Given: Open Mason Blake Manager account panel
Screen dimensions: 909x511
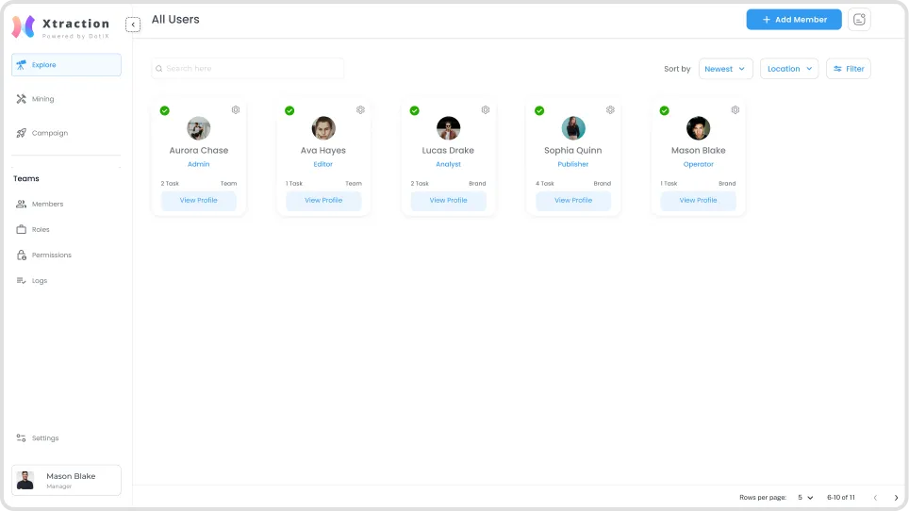Looking at the screenshot, I should click(x=67, y=480).
